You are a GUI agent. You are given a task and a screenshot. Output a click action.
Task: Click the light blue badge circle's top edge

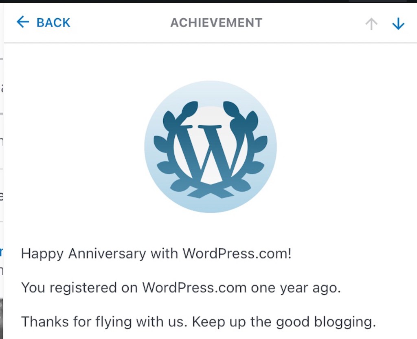[211, 84]
